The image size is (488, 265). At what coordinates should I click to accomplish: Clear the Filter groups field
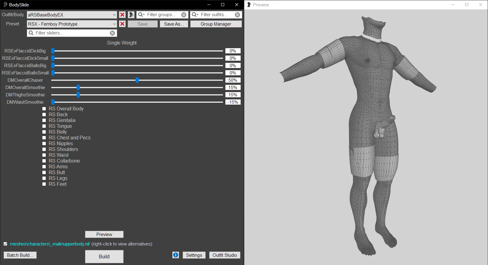[184, 15]
